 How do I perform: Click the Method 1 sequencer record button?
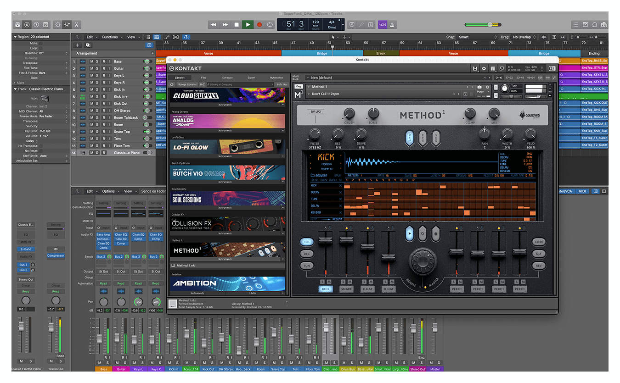pos(435,234)
